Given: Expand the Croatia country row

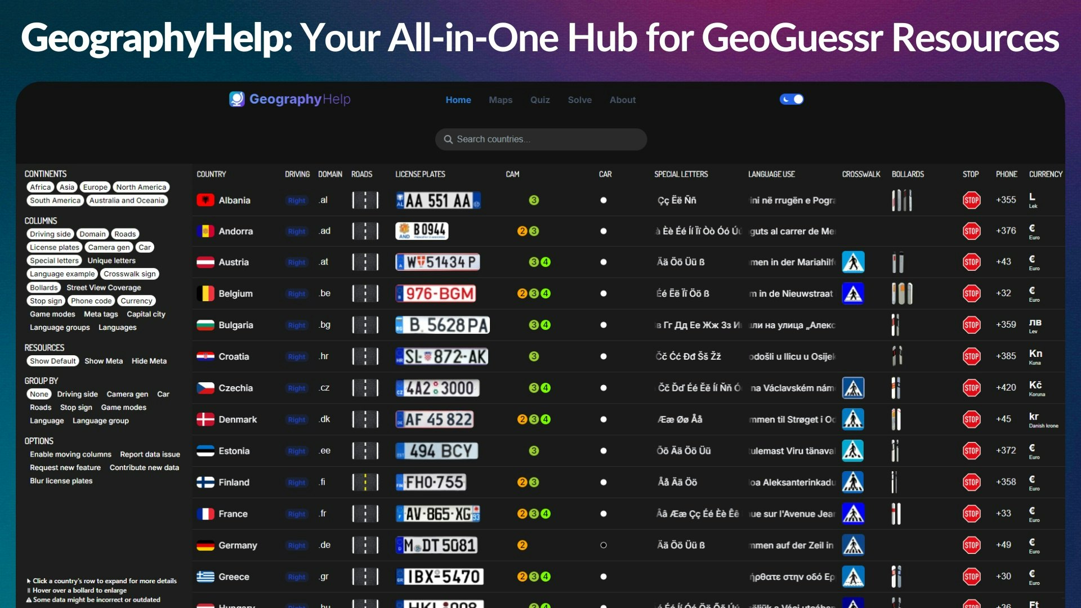Looking at the screenshot, I should point(233,356).
